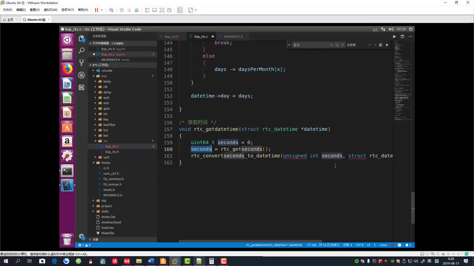Go to next match in find widget
The height and width of the screenshot is (266, 474).
[375, 45]
